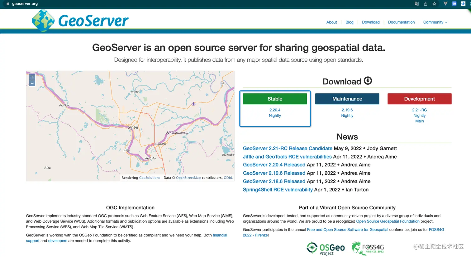Open the OSGeo Project logo

[325, 249]
